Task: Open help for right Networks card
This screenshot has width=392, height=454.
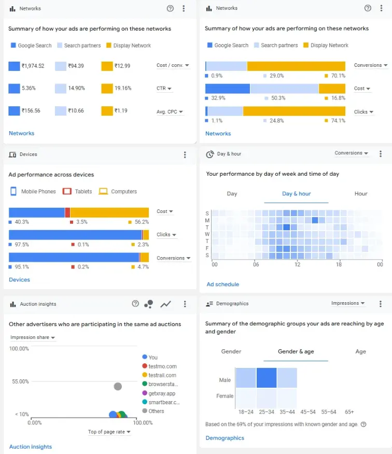Action: 368,8
